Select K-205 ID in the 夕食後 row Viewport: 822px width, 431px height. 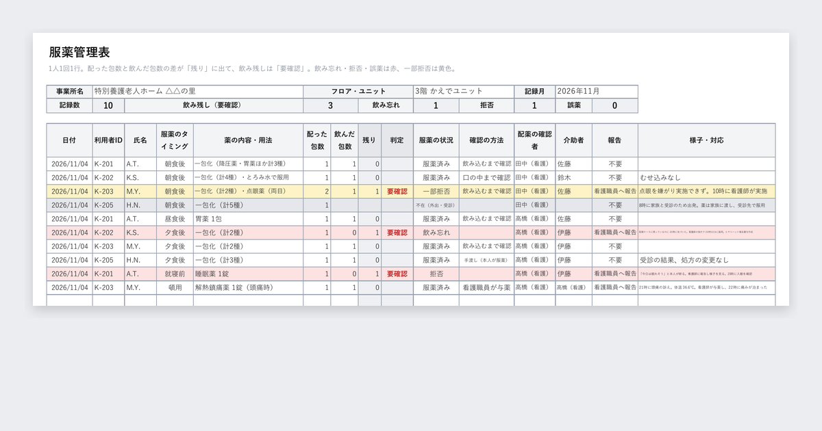pyautogui.click(x=108, y=260)
